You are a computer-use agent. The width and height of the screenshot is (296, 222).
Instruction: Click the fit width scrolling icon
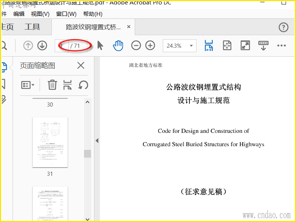[209, 46]
